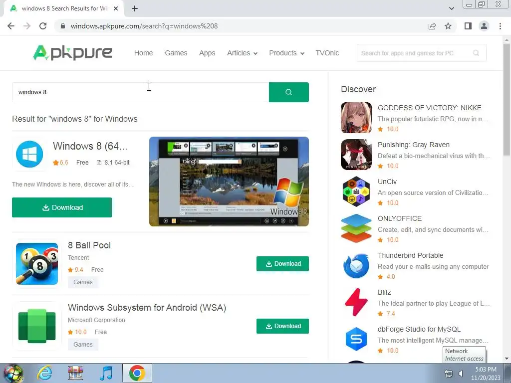Open the Chrome profile menu

pyautogui.click(x=484, y=26)
